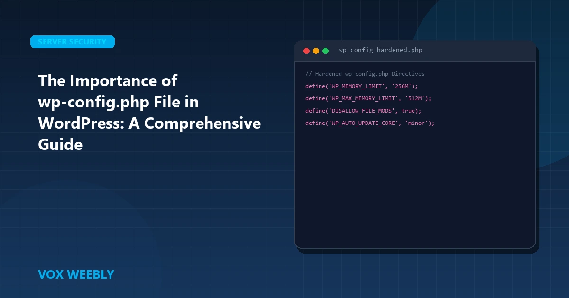Image resolution: width=569 pixels, height=298 pixels.
Task: Select the DISALLOW_FILE_MODS define line
Action: coord(363,111)
